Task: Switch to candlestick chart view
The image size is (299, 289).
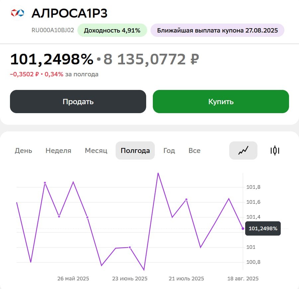Action: pyautogui.click(x=275, y=151)
